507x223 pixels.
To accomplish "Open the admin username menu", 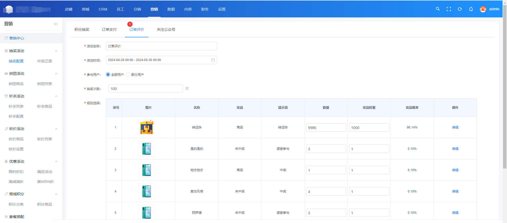I will pyautogui.click(x=494, y=9).
